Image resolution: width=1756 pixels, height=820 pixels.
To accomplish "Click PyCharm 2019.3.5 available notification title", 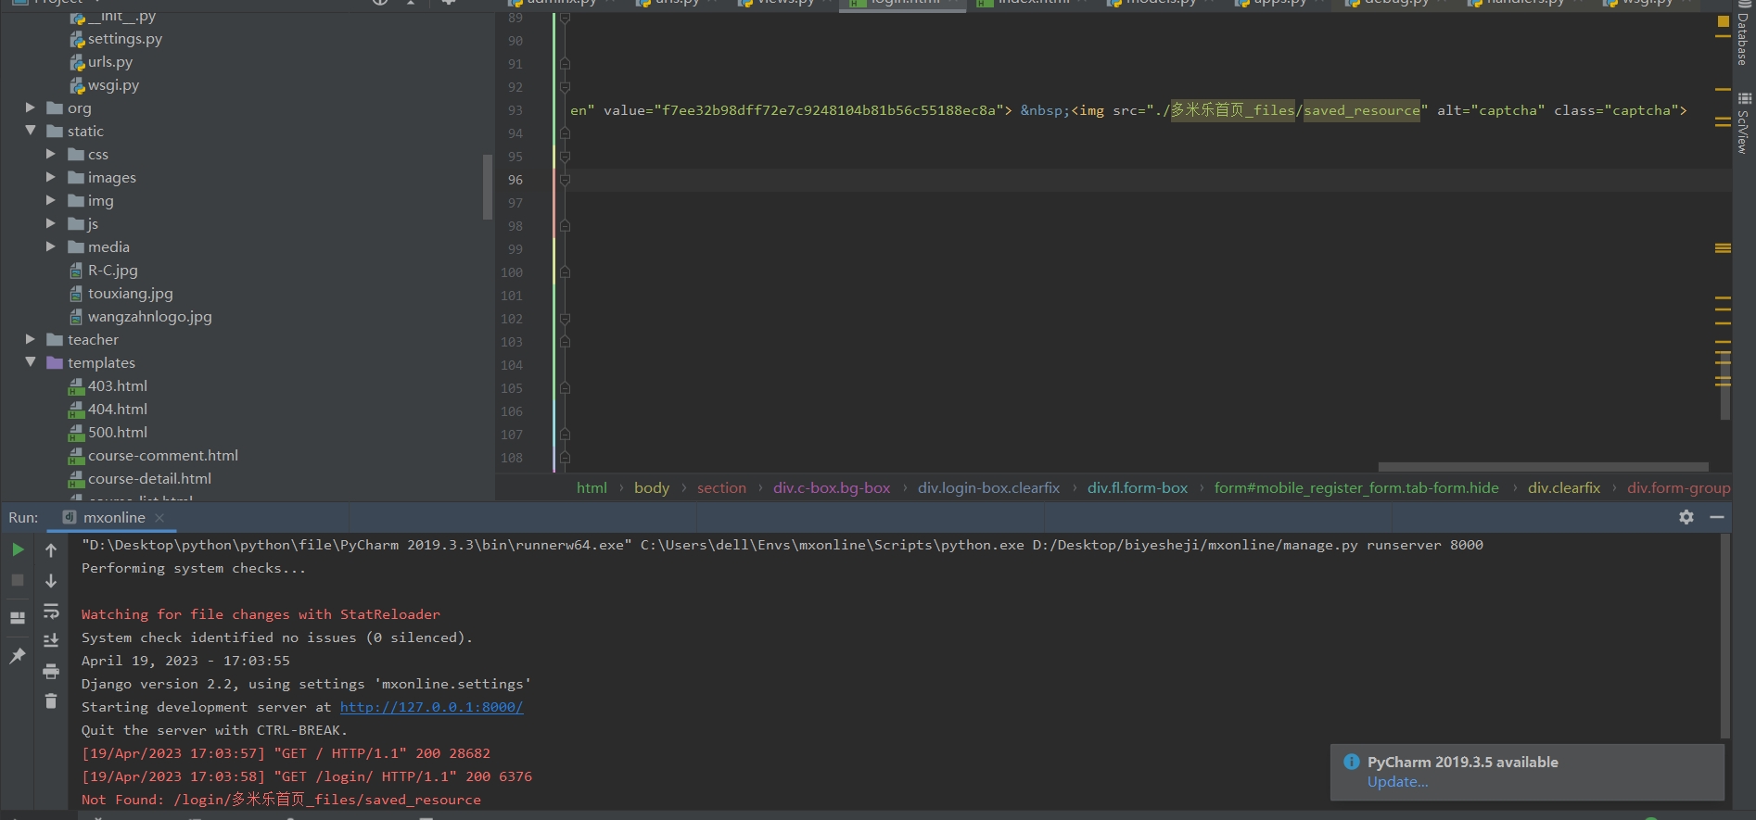I will tap(1462, 762).
